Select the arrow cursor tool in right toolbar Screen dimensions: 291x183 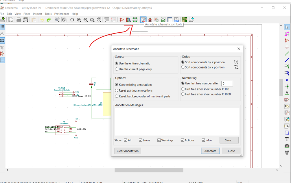287,27
